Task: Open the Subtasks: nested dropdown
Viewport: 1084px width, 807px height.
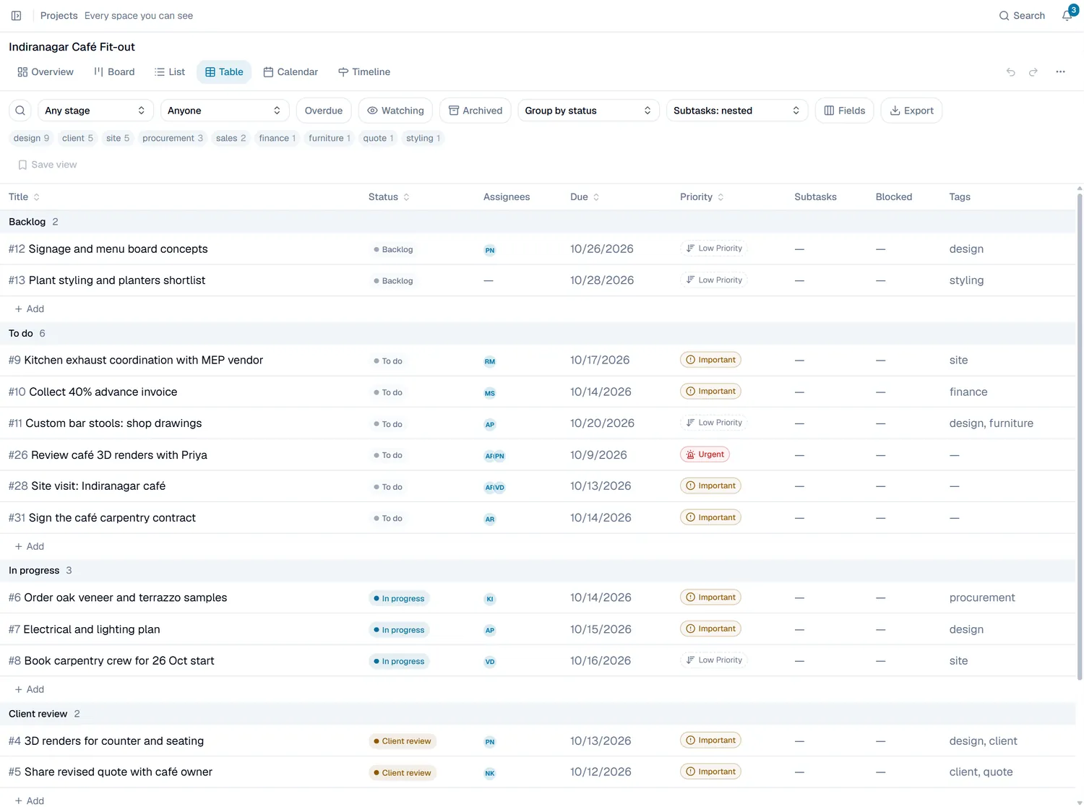Action: click(736, 111)
